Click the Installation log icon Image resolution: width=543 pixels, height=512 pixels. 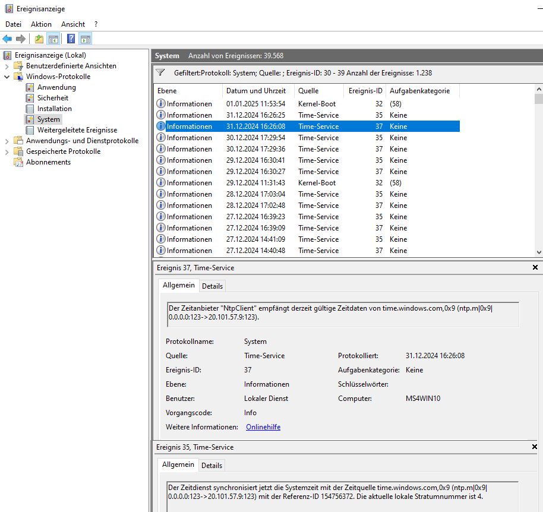pos(30,109)
